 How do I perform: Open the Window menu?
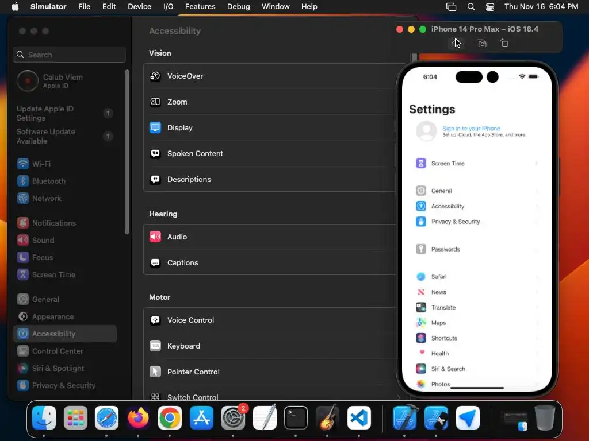276,7
